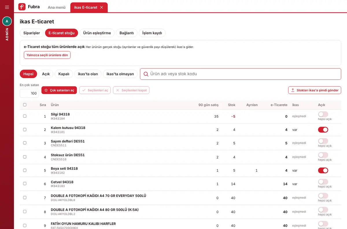The width and height of the screenshot is (347, 229).
Task: Click Çok satanları aç button
Action: click(x=59, y=90)
